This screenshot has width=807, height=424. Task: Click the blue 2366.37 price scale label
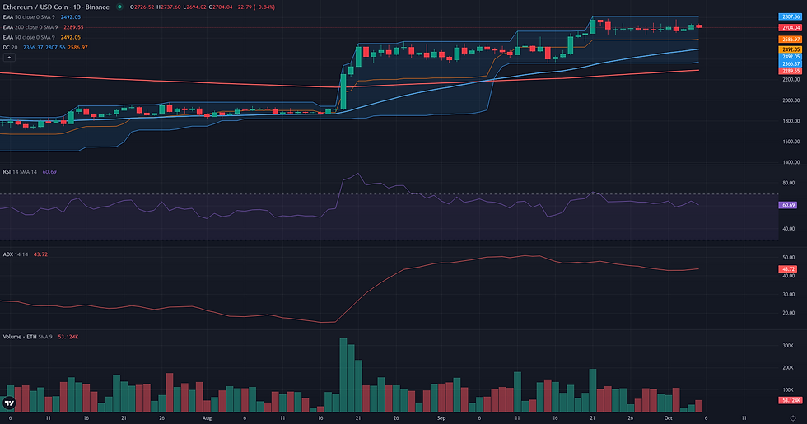click(x=790, y=64)
